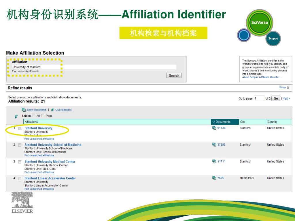Click the blue circle logo beside SciVerse
The height and width of the screenshot is (221, 295).
[x=244, y=35]
